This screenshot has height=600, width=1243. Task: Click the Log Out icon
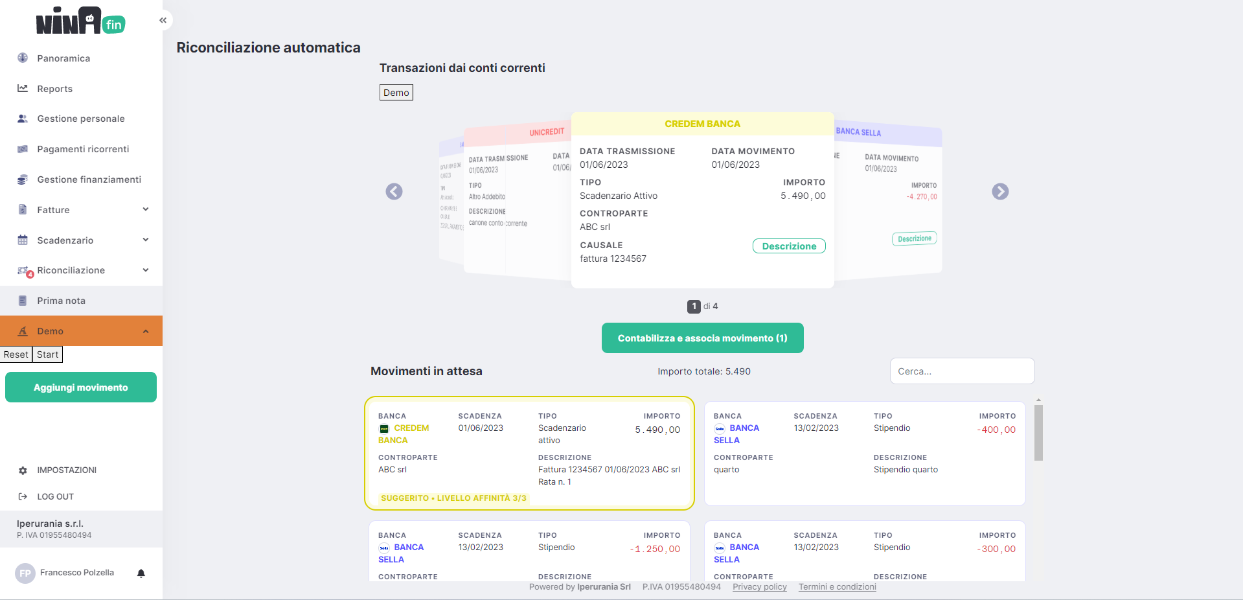23,497
